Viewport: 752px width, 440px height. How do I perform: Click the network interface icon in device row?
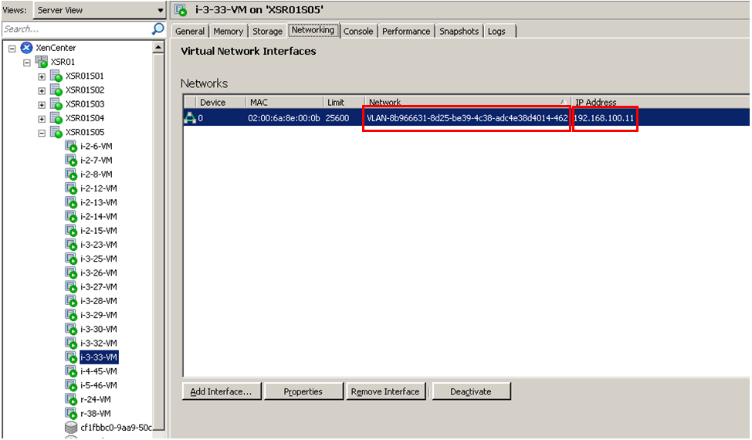[x=189, y=118]
